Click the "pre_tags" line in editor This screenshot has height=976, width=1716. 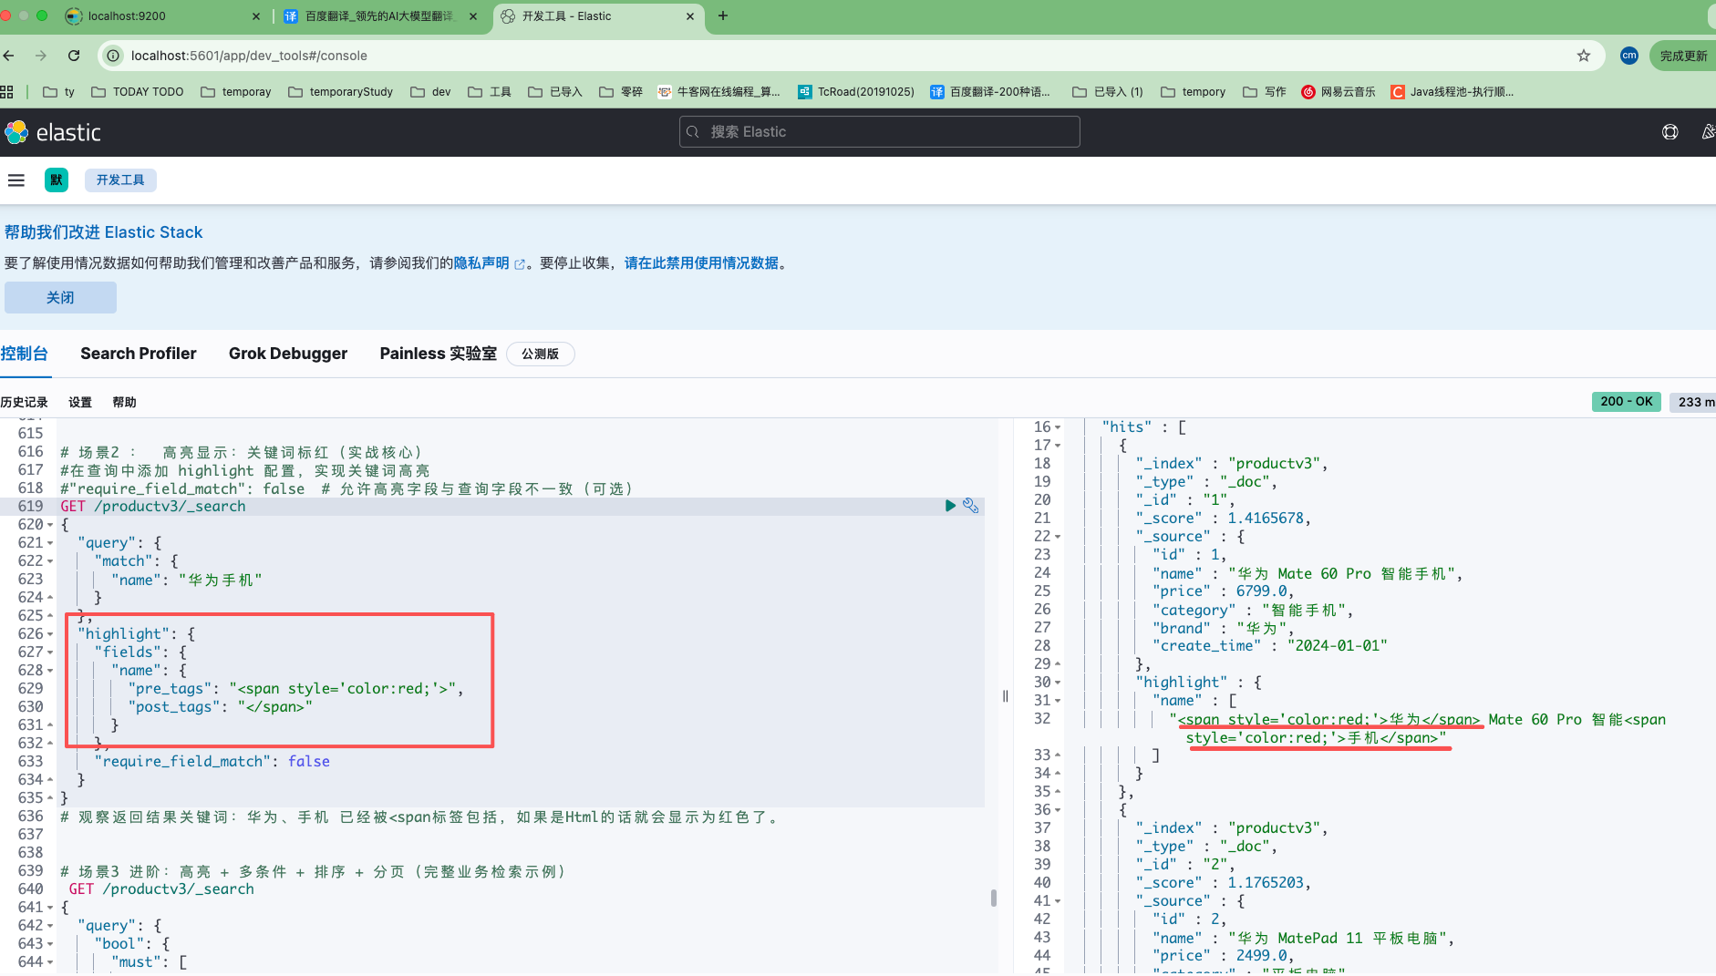tap(296, 689)
